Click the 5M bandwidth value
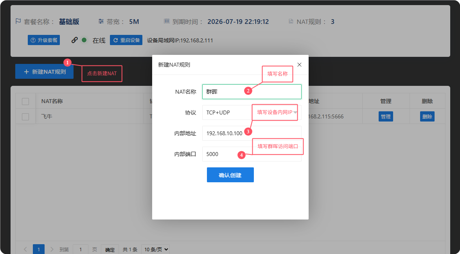Viewport: 460px width, 254px height. (134, 22)
